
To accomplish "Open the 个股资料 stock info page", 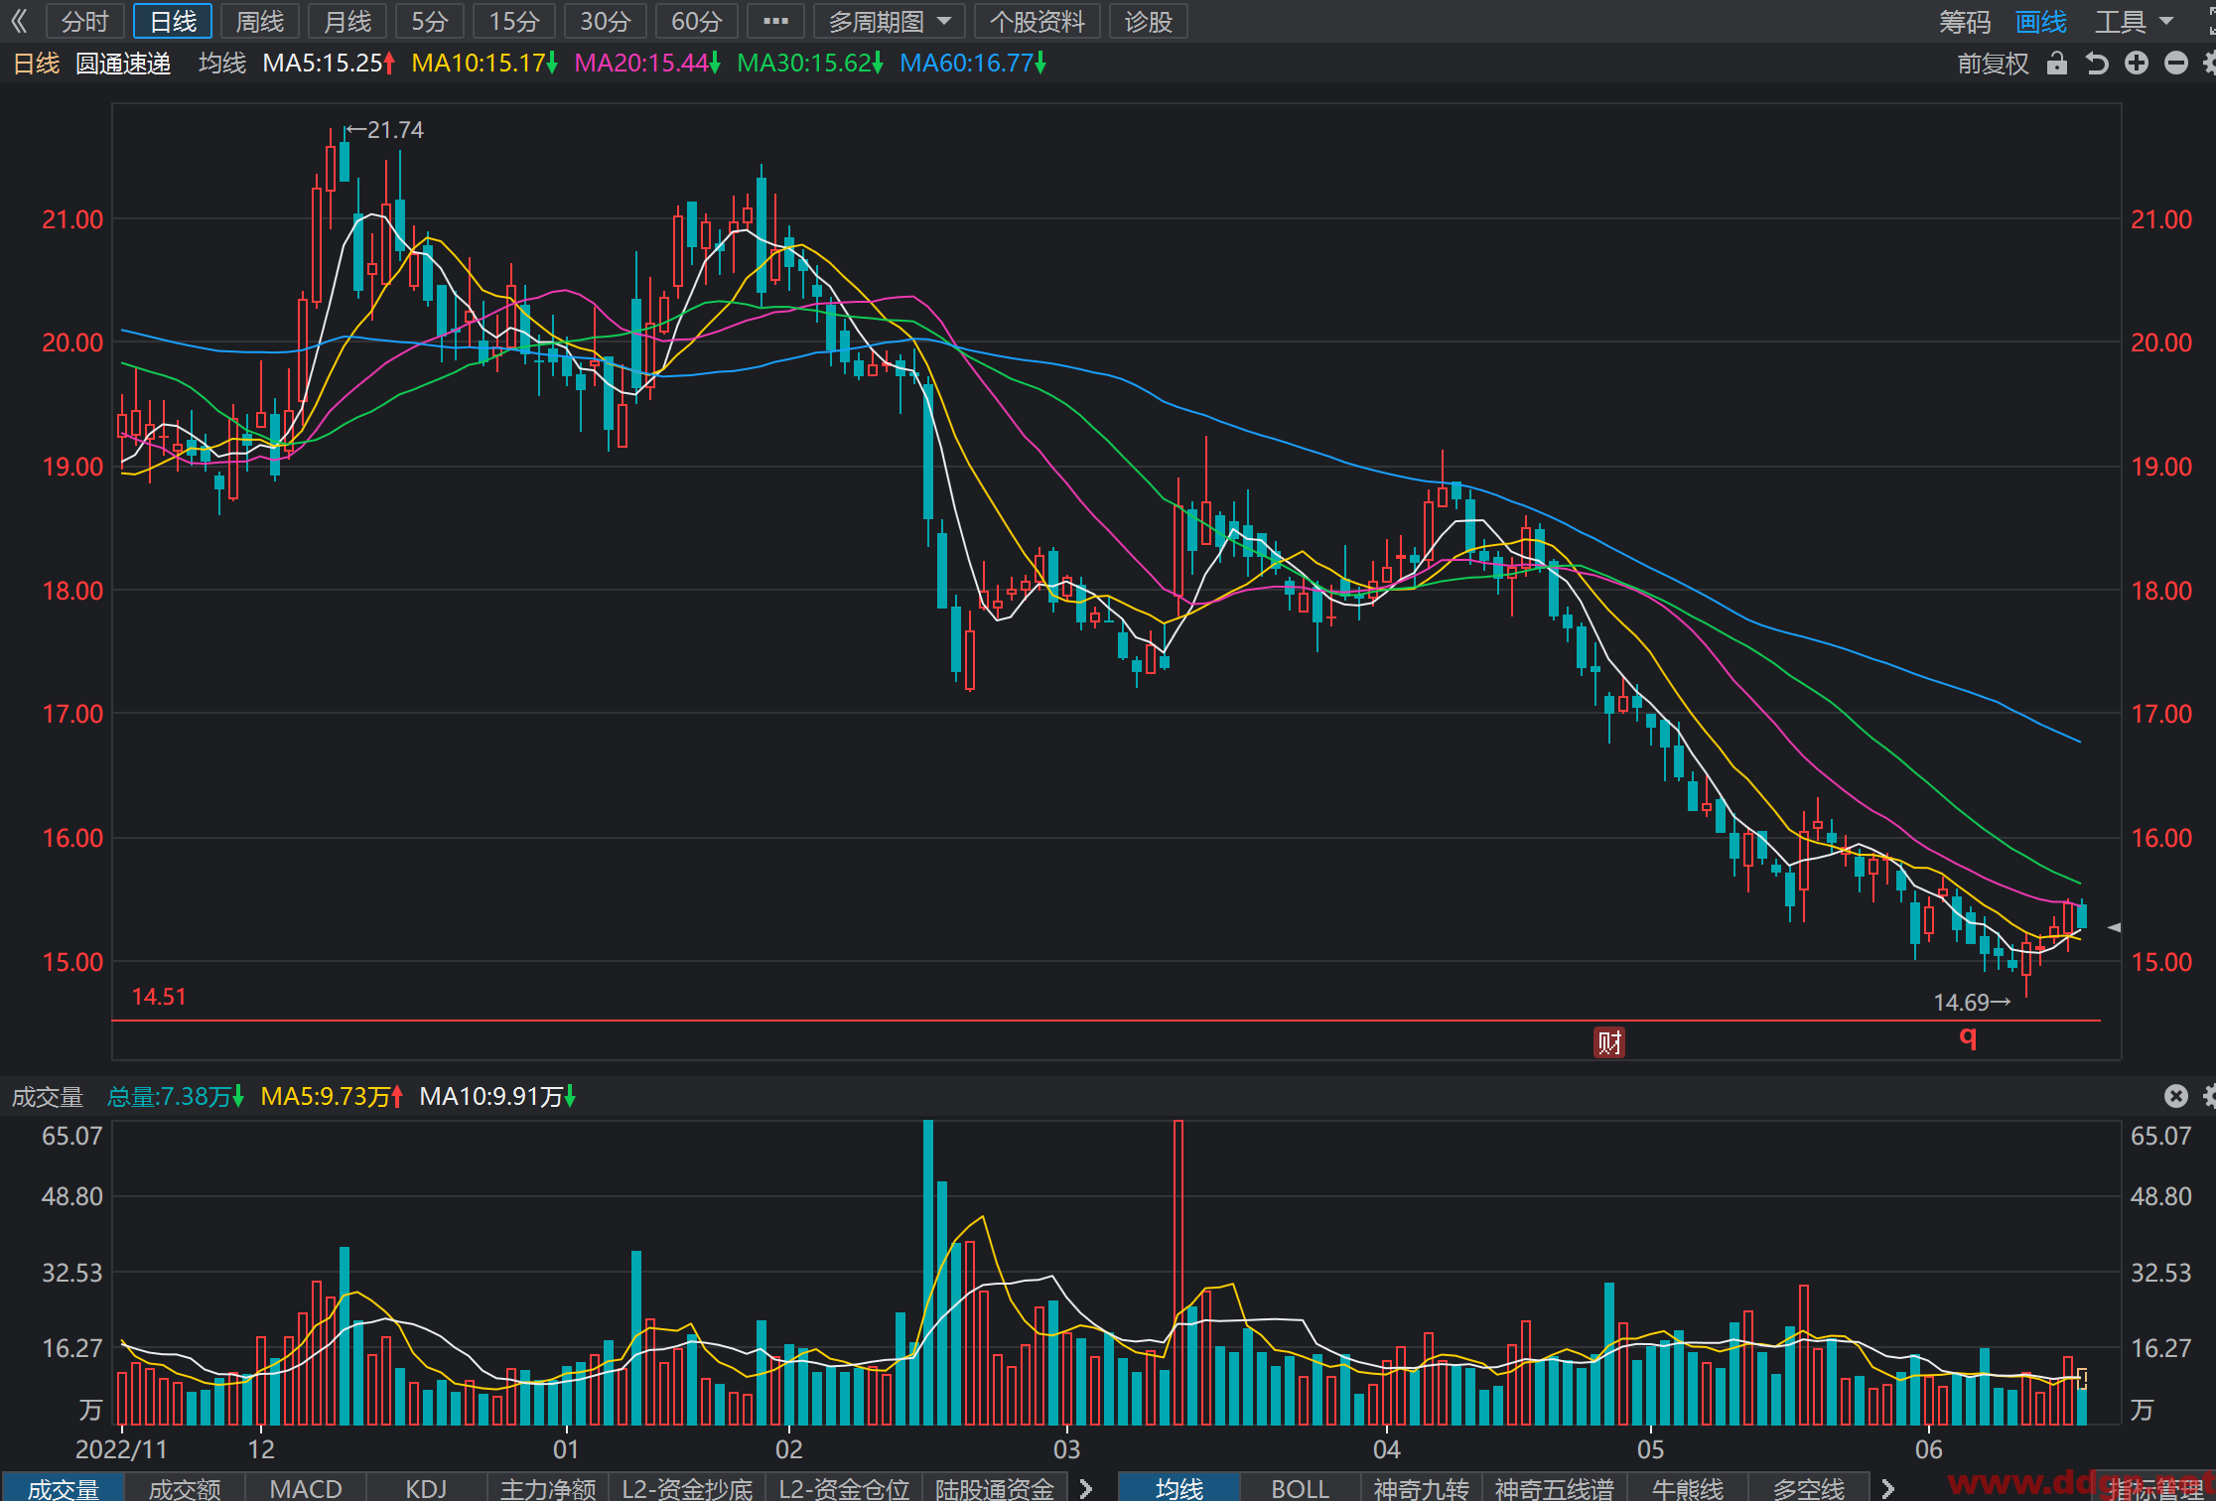I will click(1038, 21).
